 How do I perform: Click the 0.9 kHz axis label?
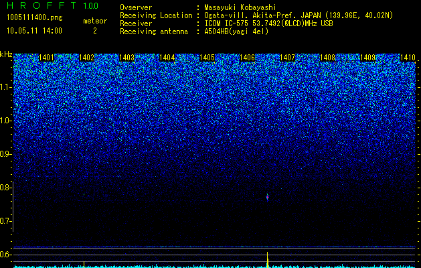click(x=6, y=154)
